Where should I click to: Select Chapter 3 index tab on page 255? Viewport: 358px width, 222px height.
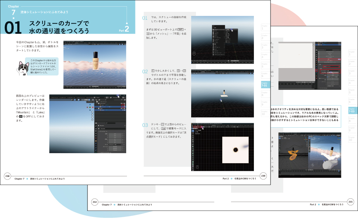tap(352, 73)
